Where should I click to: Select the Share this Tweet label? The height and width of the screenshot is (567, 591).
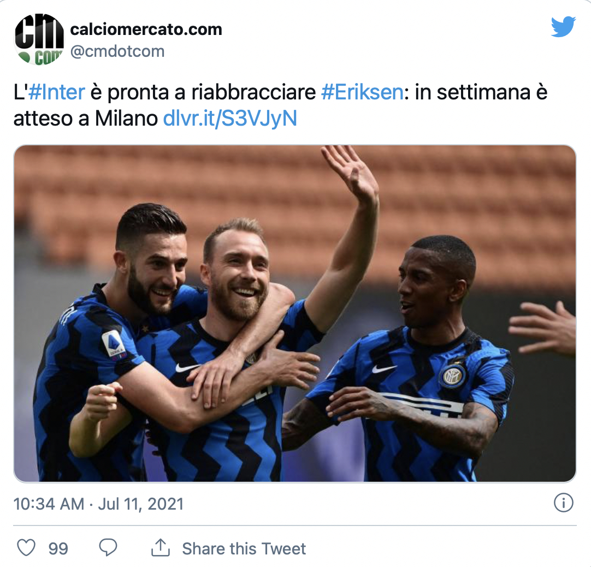244,548
